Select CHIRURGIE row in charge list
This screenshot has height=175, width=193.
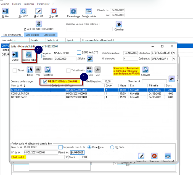(x=93, y=90)
